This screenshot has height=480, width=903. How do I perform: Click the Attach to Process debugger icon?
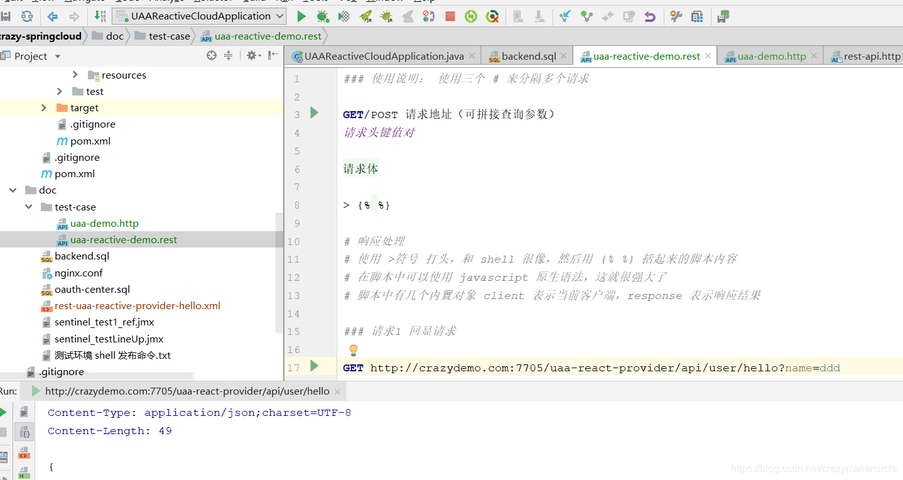428,16
